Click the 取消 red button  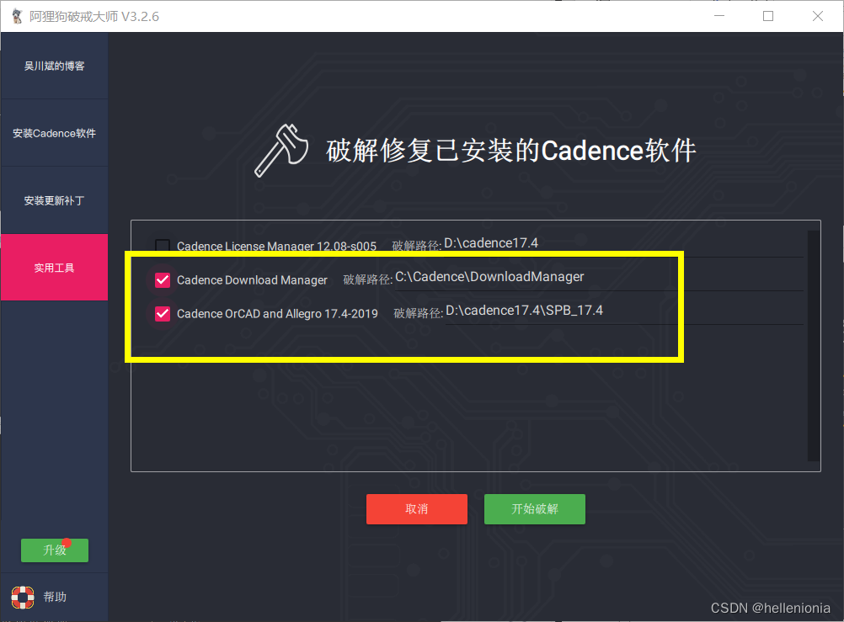pyautogui.click(x=417, y=509)
